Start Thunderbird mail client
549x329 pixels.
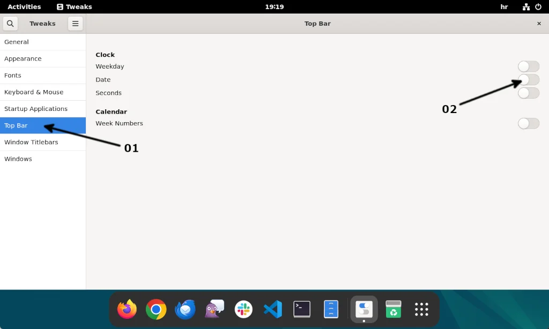185,309
